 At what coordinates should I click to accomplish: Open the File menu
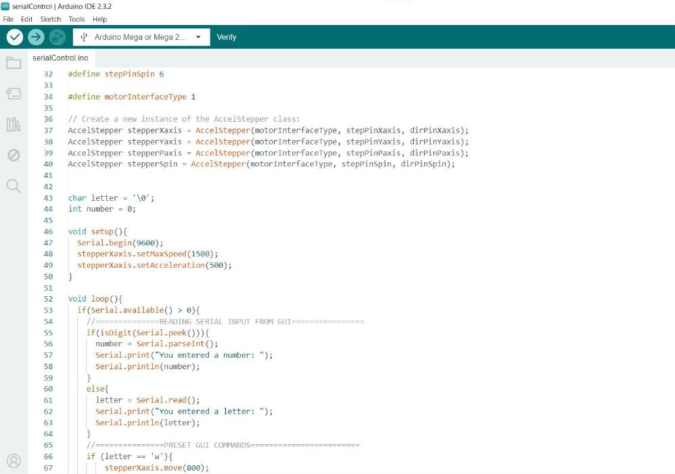(8, 20)
